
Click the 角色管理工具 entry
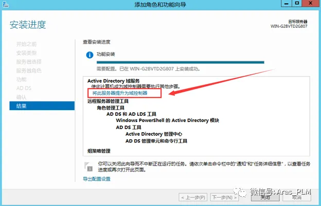click(x=111, y=108)
